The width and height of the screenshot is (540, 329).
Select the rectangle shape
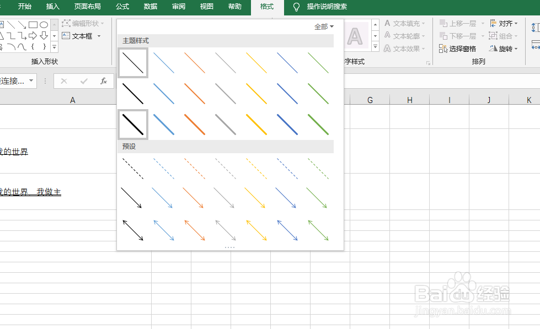(33, 25)
